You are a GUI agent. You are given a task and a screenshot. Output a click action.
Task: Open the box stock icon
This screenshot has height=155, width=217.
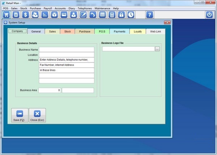pyautogui.click(x=54, y=15)
